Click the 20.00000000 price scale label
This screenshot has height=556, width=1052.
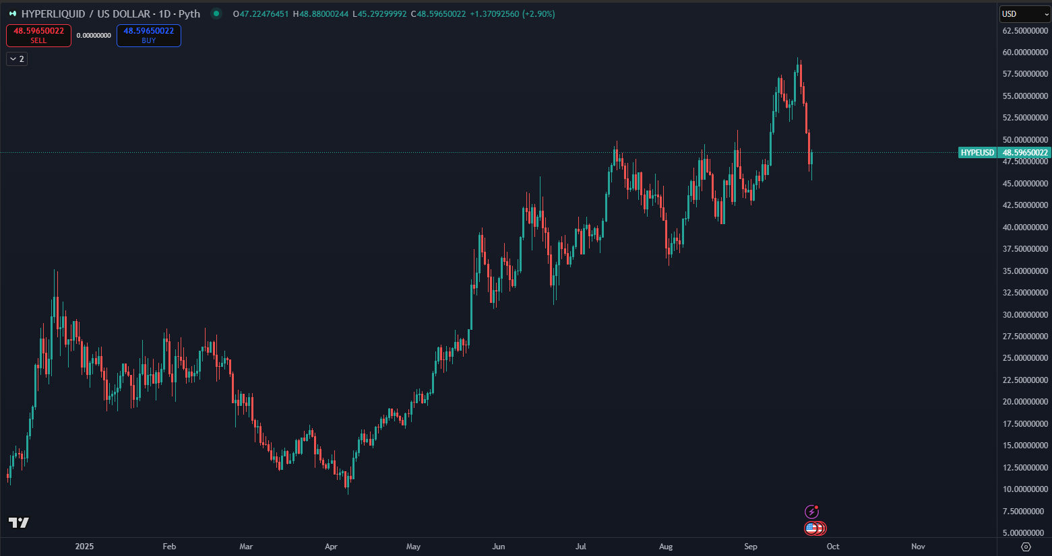[1025, 402]
